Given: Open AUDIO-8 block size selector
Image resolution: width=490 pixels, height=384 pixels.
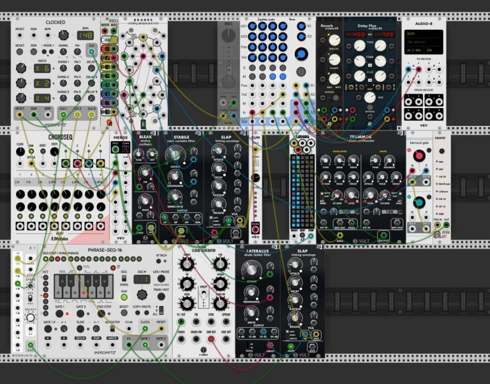Looking at the screenshot, I should (433, 50).
